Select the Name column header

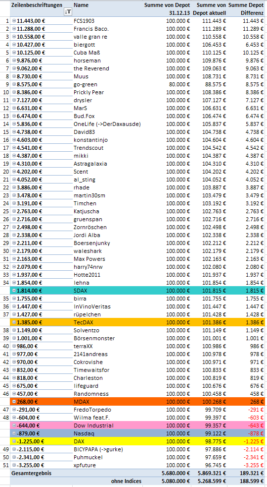pyautogui.click(x=81, y=5)
